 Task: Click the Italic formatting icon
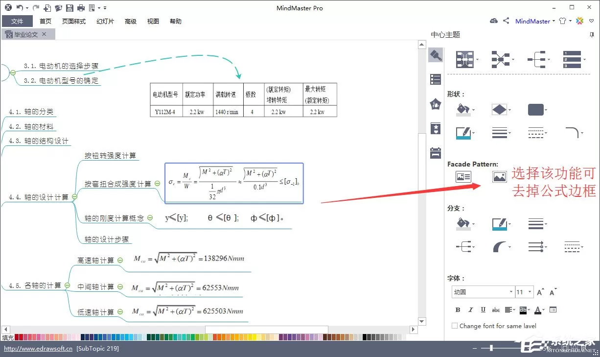coord(470,310)
